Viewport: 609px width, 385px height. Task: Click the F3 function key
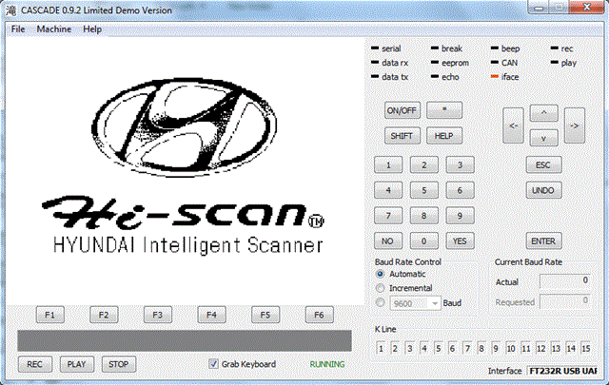click(x=158, y=315)
